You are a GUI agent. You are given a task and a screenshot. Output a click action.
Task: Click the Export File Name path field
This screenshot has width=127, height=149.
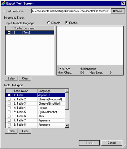point(71,11)
